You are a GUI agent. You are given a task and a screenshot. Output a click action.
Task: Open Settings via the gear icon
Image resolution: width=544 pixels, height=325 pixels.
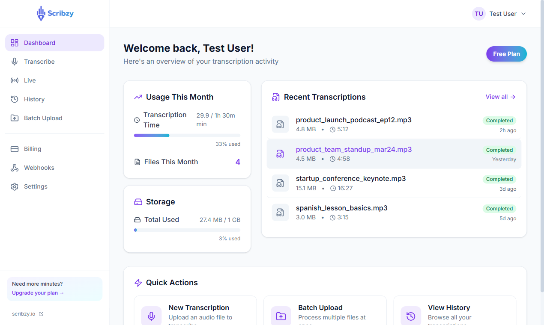(x=15, y=186)
